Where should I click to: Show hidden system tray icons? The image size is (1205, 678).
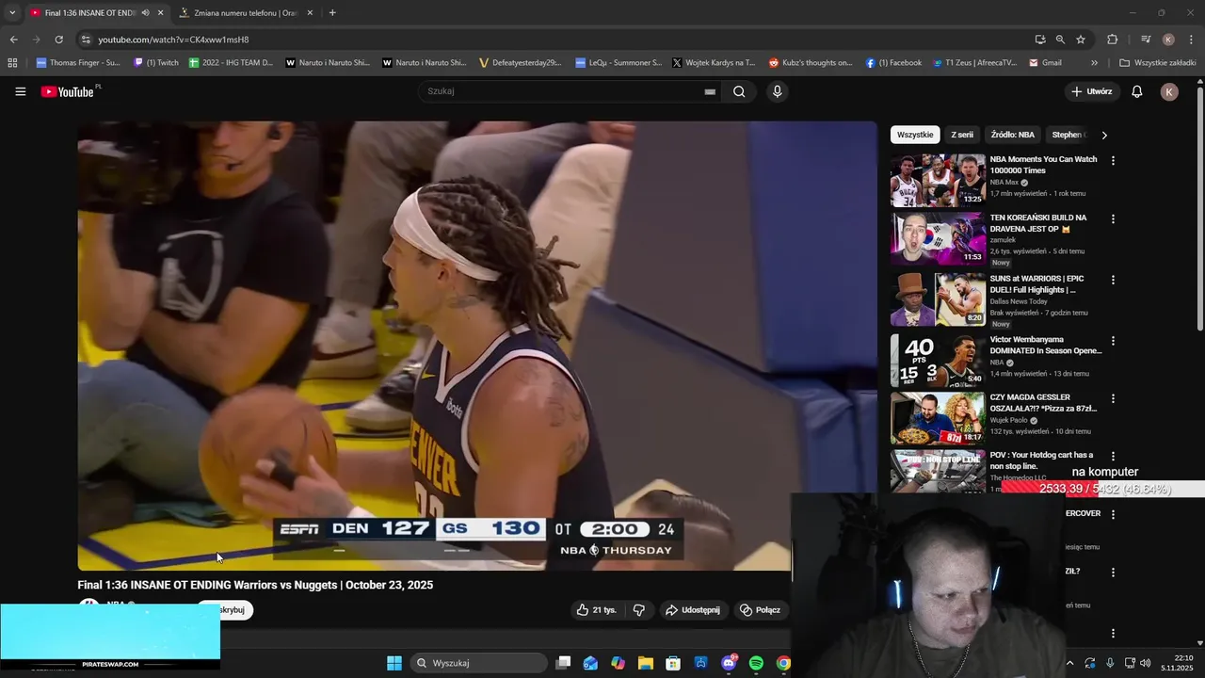click(x=1069, y=663)
